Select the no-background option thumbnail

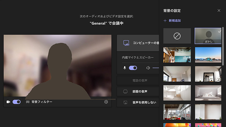(x=177, y=36)
